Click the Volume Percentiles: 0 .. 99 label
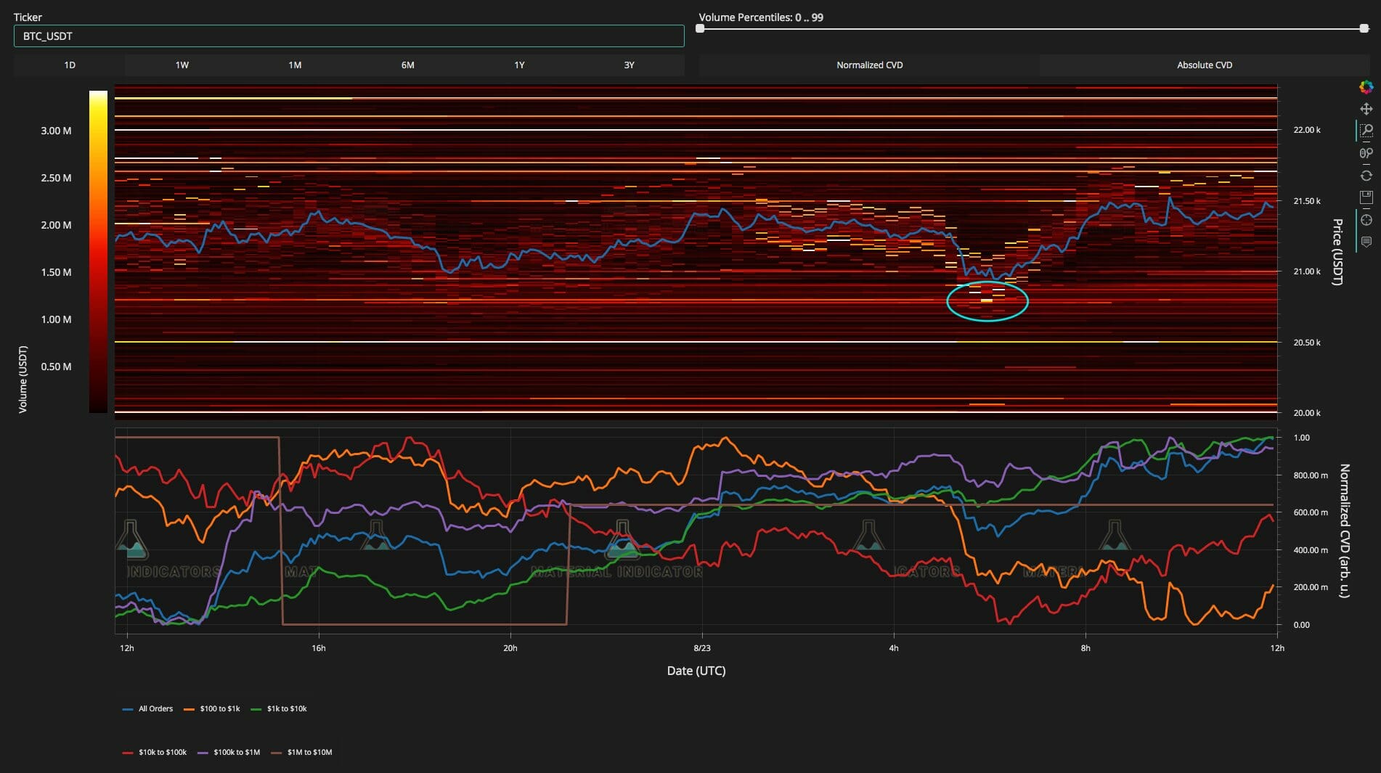 (x=761, y=17)
